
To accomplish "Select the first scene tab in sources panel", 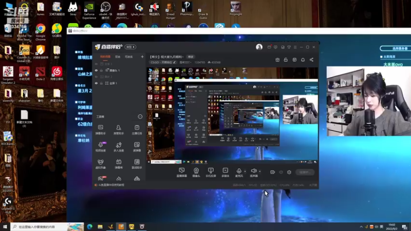I will point(105,56).
